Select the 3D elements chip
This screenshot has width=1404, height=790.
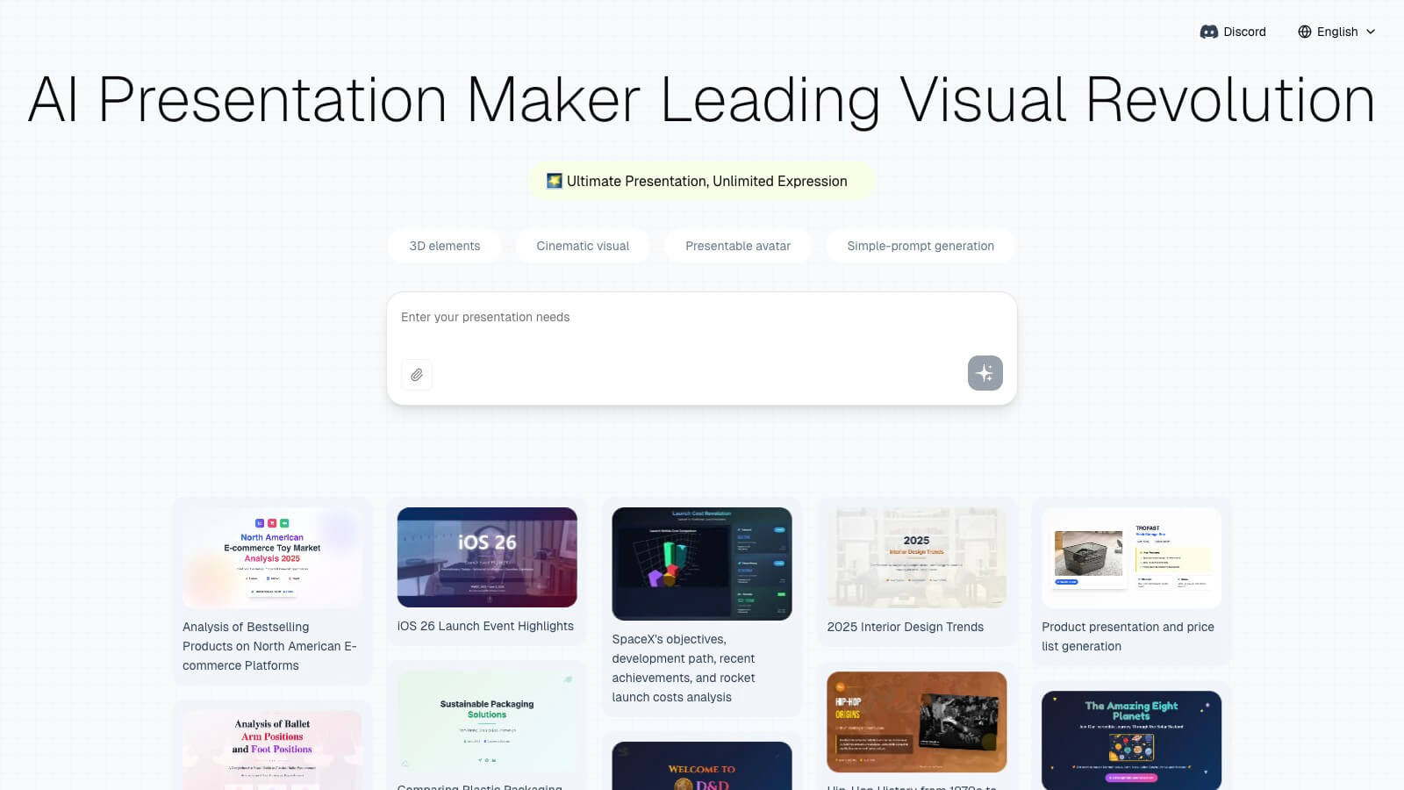tap(444, 246)
